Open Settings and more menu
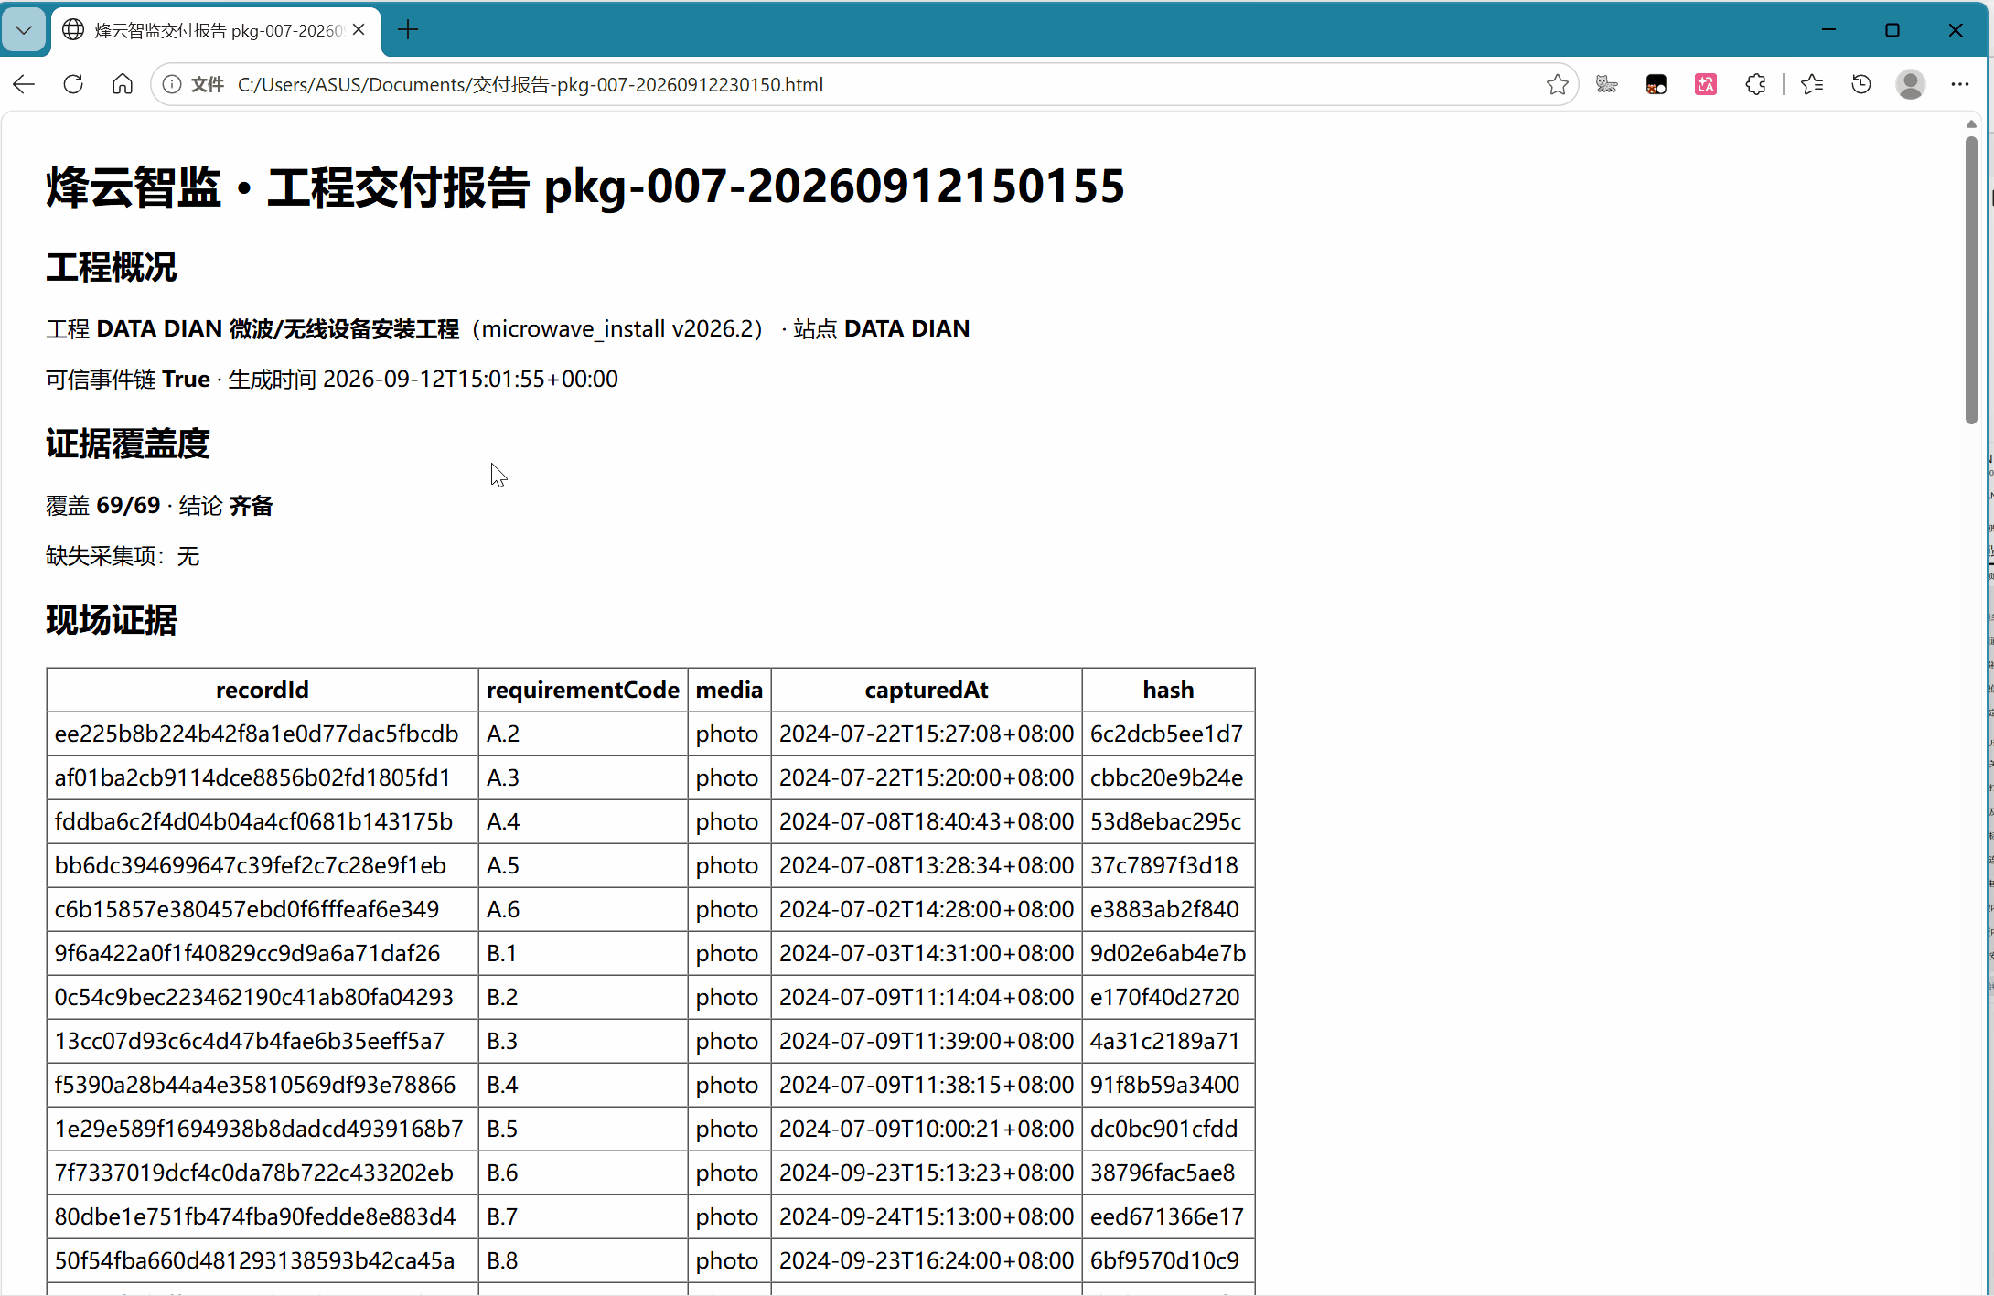 pos(1960,84)
